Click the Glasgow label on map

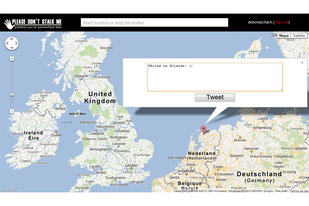click(81, 76)
